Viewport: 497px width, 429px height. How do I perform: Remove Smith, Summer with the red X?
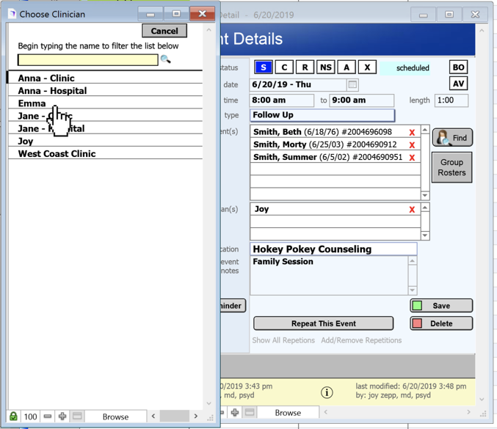click(412, 158)
